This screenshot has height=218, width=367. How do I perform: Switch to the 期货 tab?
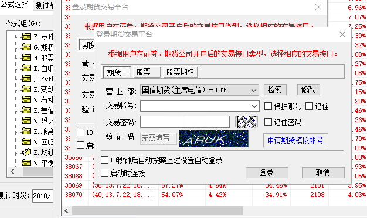(x=117, y=72)
